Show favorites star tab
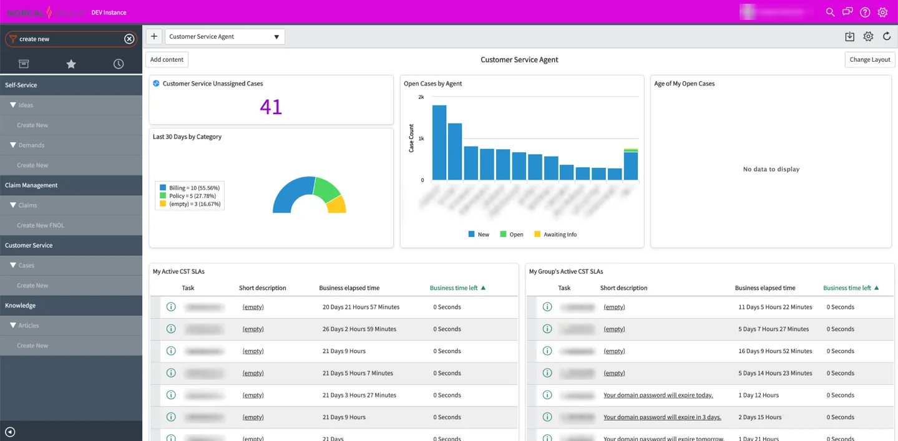 tap(71, 64)
